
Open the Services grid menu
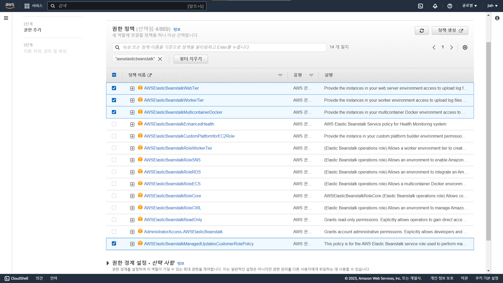click(x=33, y=6)
